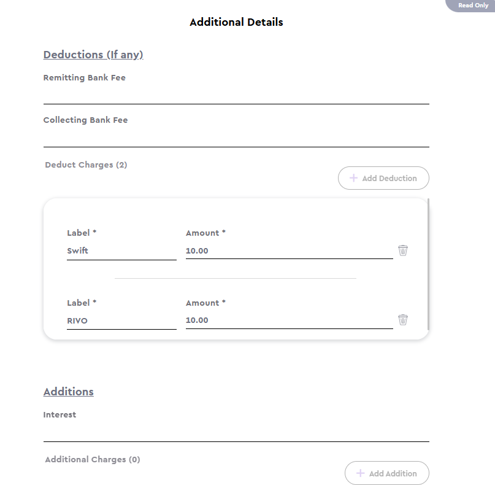The image size is (495, 485).
Task: Edit the RIVO amount field
Action: [289, 320]
